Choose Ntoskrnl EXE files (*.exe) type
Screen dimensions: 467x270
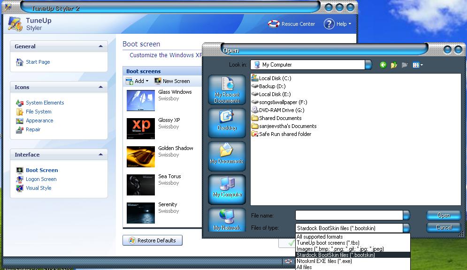353,261
